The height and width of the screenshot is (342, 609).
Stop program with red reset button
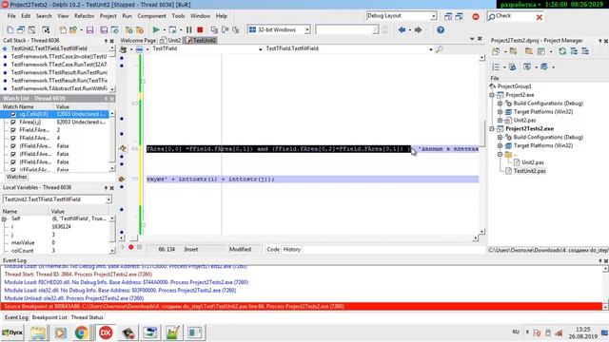pos(200,29)
